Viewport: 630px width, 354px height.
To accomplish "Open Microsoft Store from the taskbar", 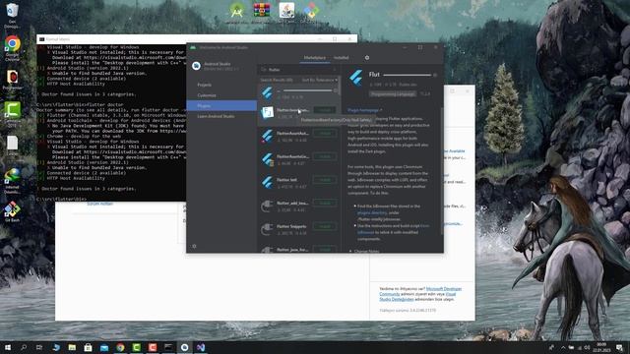I will (88, 347).
